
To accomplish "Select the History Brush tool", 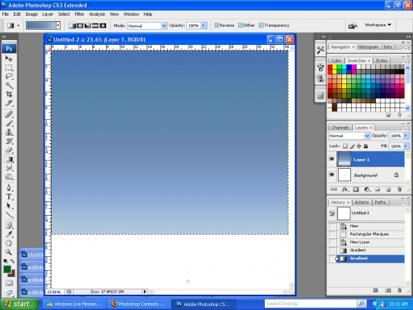I will (9, 141).
